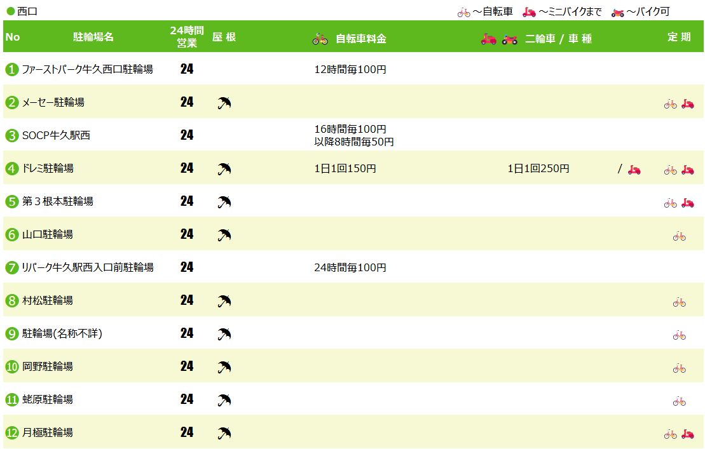Click the umbrella roof icon for メーセー駐輪場
Image resolution: width=705 pixels, height=449 pixels.
224,103
